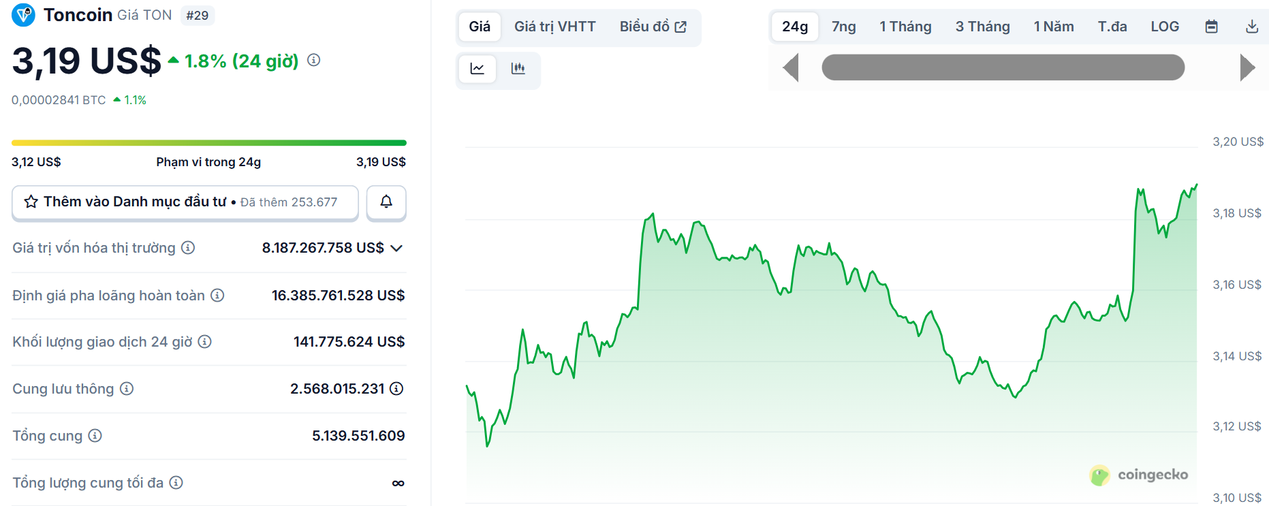
Task: Click the external link icon on Biểu đồ
Action: (x=680, y=25)
